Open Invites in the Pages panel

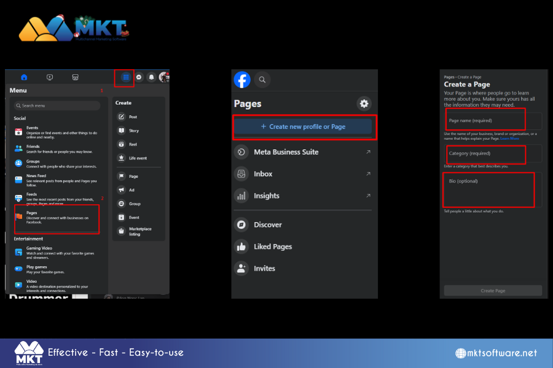point(303,269)
